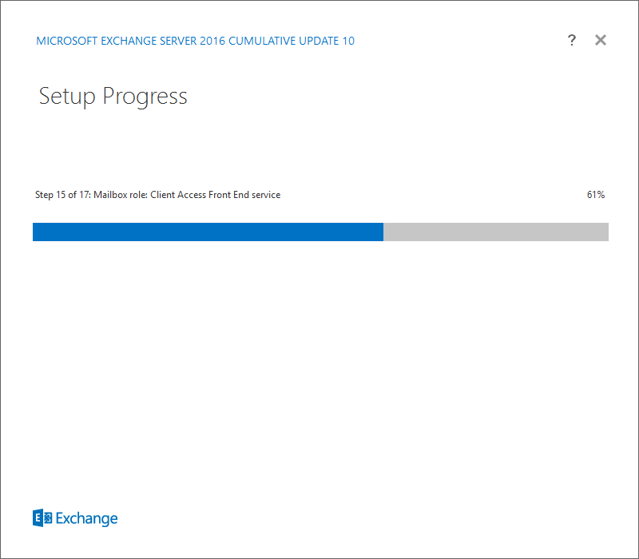Click 'EXCHANGE SERVER' in the window title

pos(149,41)
